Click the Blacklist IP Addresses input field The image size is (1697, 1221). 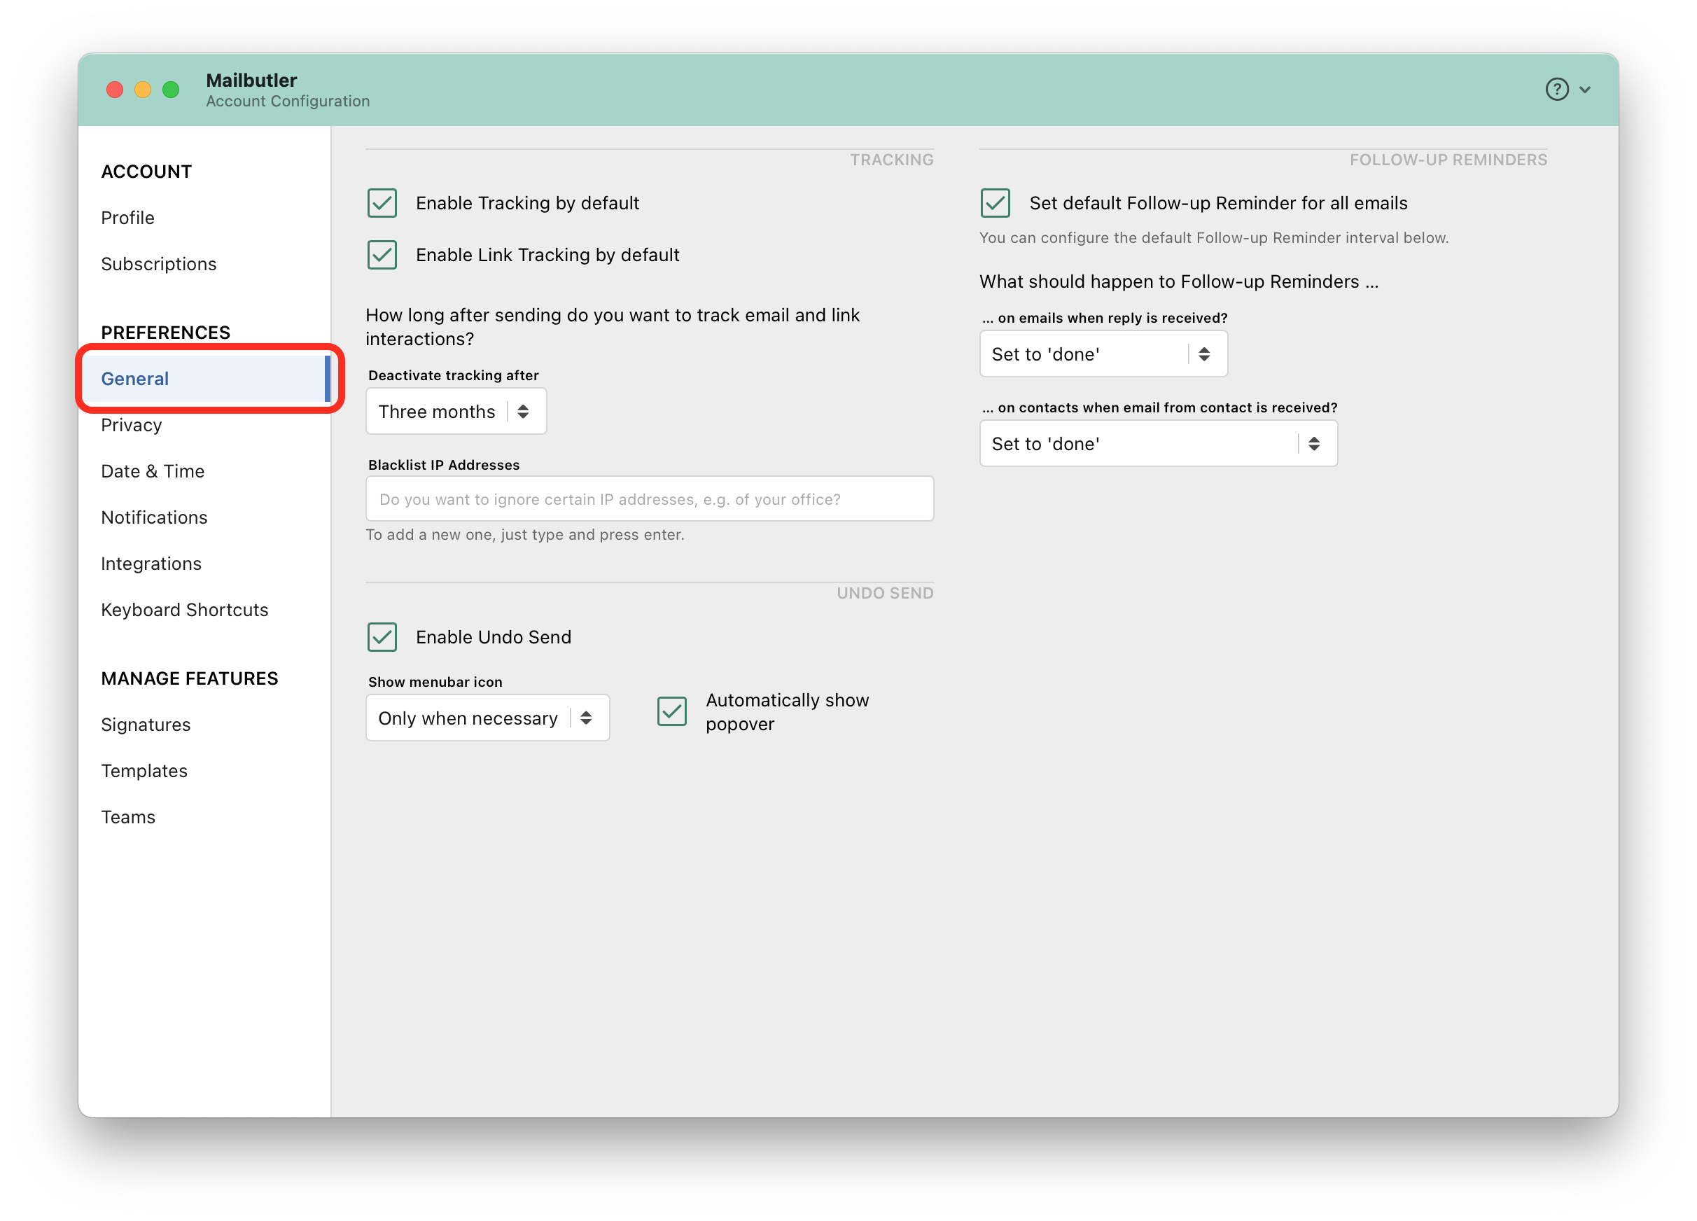(650, 499)
